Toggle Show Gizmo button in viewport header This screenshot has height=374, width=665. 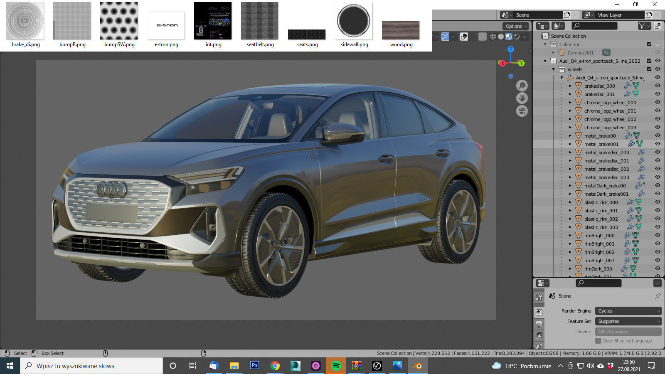point(445,37)
